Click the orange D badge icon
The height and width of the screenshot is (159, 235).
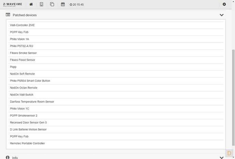[x=229, y=153]
